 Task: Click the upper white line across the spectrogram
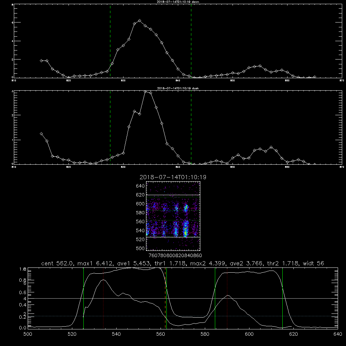(173, 195)
